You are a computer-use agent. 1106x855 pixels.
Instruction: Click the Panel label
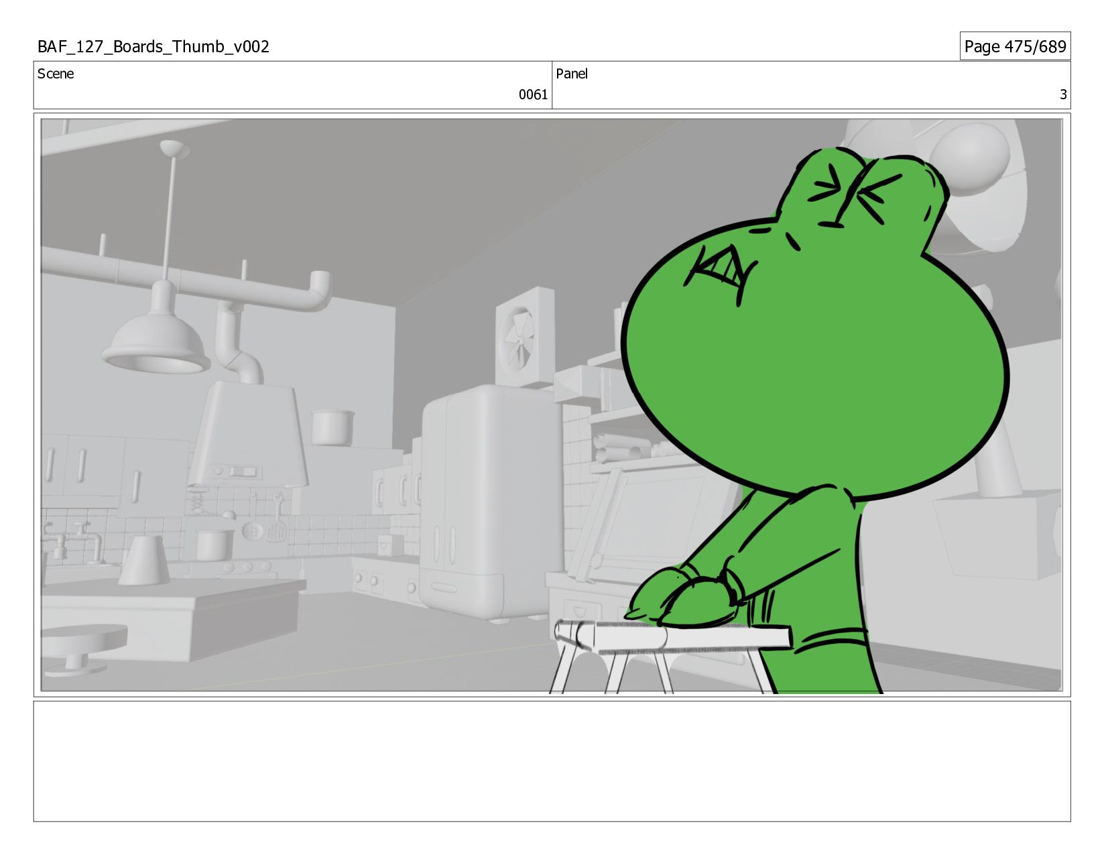[x=572, y=74]
